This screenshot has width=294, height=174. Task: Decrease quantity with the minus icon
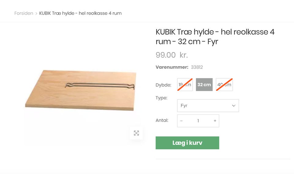click(x=181, y=121)
